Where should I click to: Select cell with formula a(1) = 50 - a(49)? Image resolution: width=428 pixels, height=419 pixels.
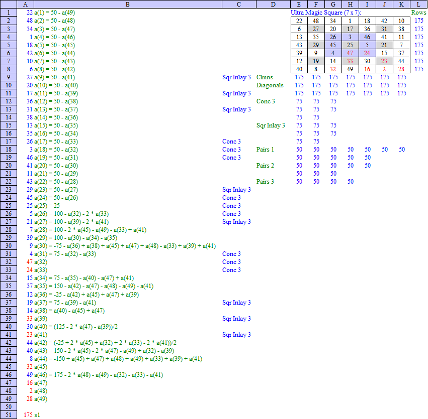pos(55,13)
